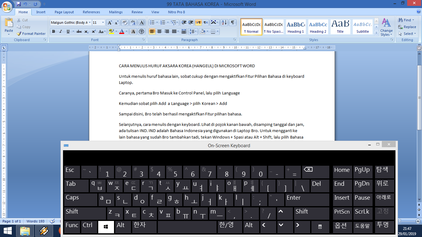
Task: Click the Windows key on the On-Screen Keyboard
Action: [x=106, y=227]
